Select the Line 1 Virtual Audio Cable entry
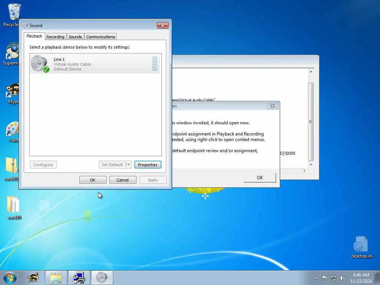Screen dimensions: 380x285 click(x=95, y=64)
